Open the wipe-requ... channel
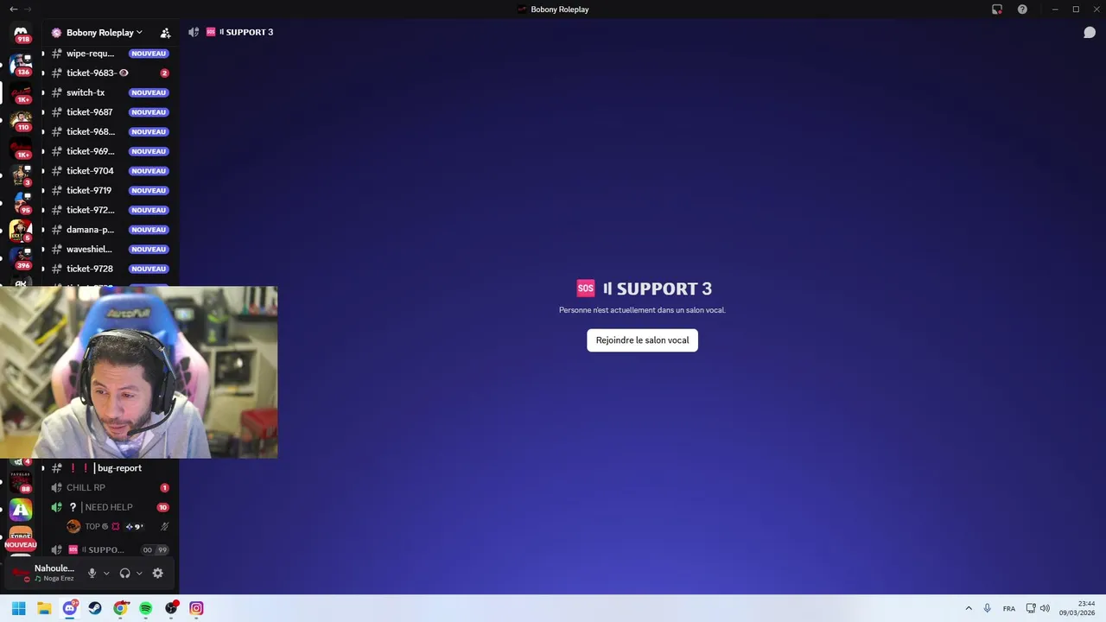 [x=110, y=54]
